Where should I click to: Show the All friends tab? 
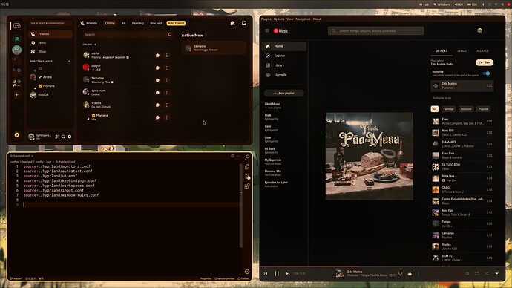(x=123, y=23)
